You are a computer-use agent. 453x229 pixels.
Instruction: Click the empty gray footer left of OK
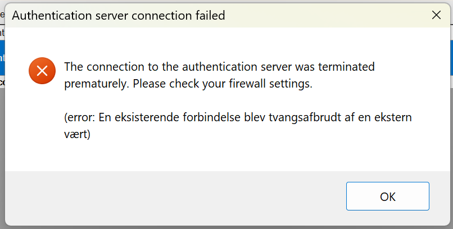click(x=169, y=196)
